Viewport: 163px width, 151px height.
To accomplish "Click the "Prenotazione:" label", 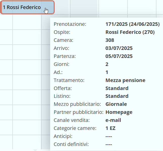I will (x=70, y=24).
